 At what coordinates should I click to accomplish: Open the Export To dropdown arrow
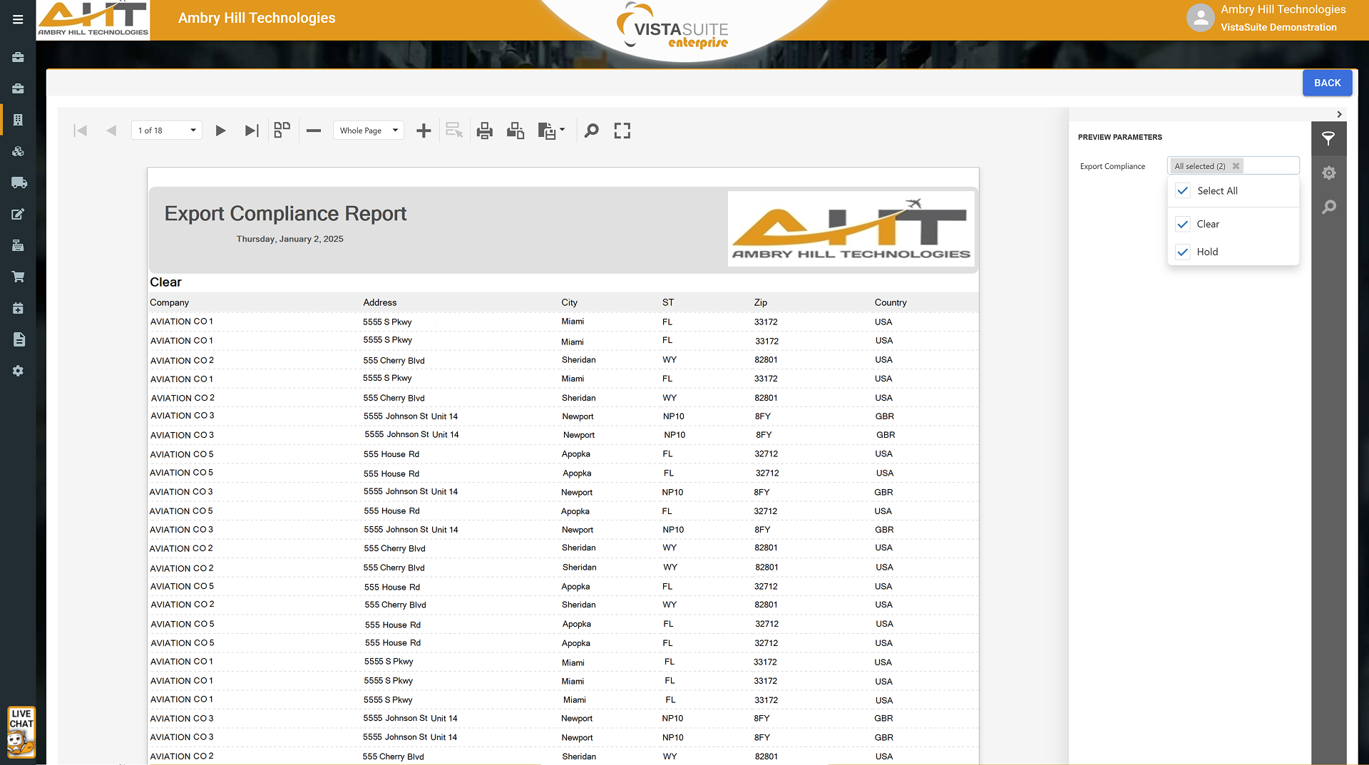coord(563,130)
